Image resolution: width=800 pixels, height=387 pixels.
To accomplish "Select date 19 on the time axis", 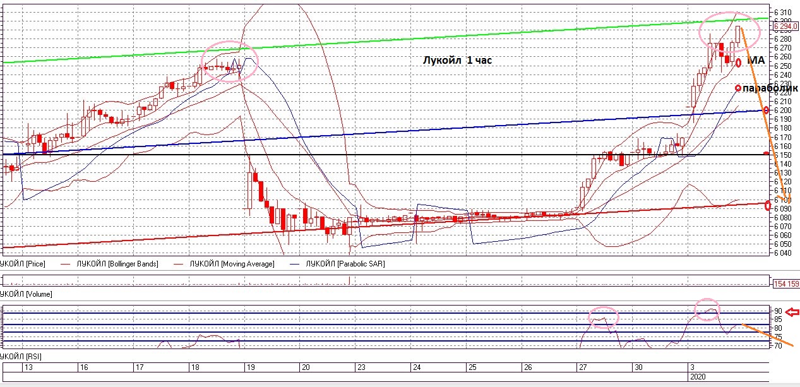I will (250, 367).
